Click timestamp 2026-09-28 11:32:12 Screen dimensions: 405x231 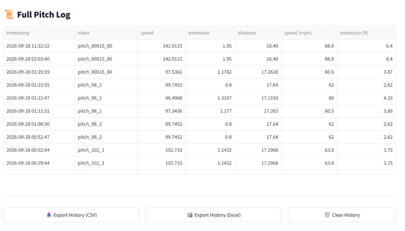pyautogui.click(x=28, y=46)
